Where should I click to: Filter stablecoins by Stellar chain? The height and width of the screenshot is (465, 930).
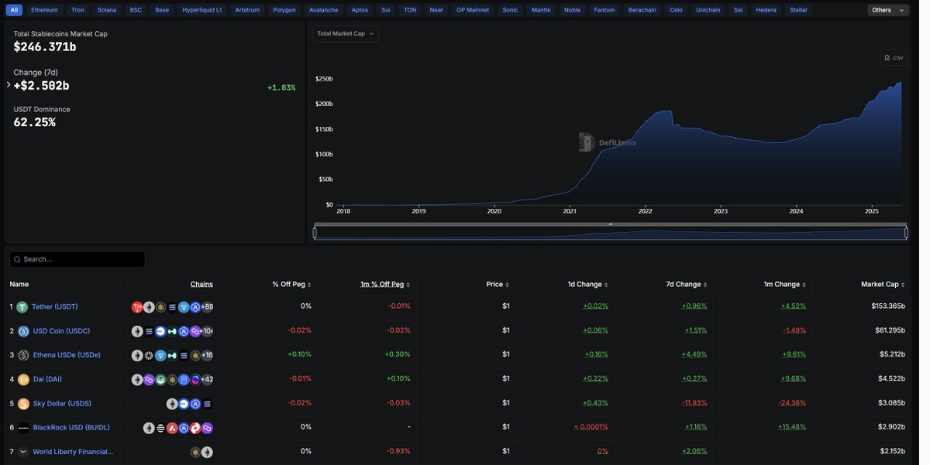click(x=798, y=10)
